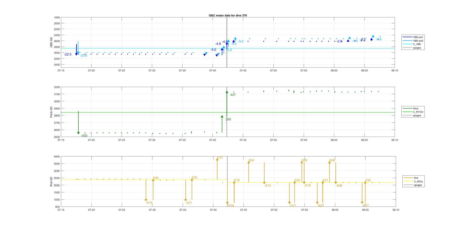The height and width of the screenshot is (232, 469).
Task: Click the '395' pitch data label
Action: click(228, 119)
